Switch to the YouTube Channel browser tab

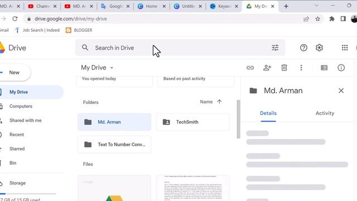click(x=42, y=6)
